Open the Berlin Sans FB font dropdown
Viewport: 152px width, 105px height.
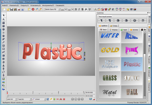[x=59, y=9]
